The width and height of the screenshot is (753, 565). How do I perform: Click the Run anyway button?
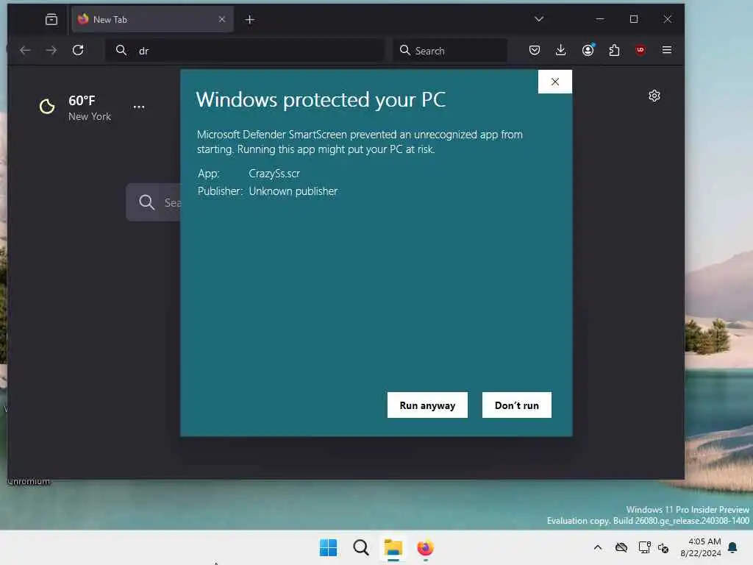click(x=427, y=405)
